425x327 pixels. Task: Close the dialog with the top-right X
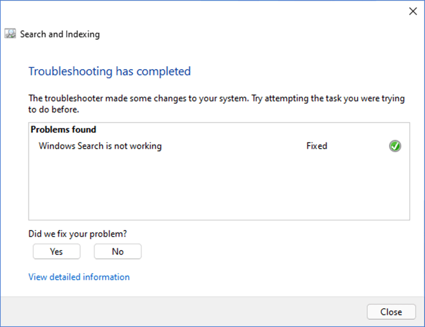click(413, 11)
